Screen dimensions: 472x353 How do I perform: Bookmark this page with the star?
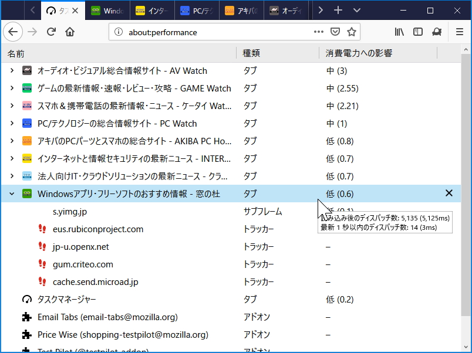(x=352, y=32)
